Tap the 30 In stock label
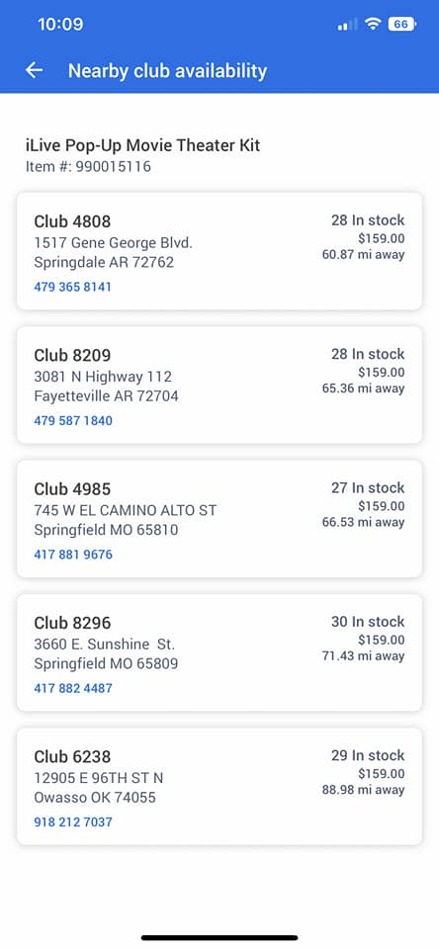The height and width of the screenshot is (949, 439). [368, 622]
